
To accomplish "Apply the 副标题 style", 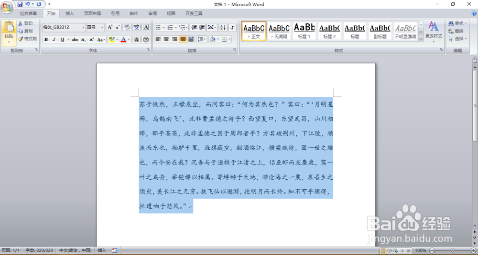I will [380, 31].
